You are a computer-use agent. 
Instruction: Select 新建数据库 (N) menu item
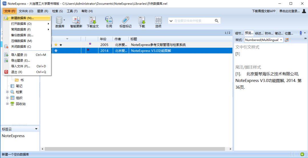[x=27, y=18]
